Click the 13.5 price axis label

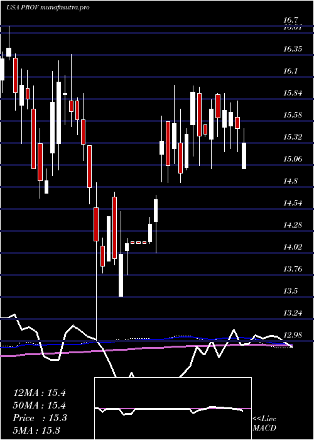click(291, 290)
